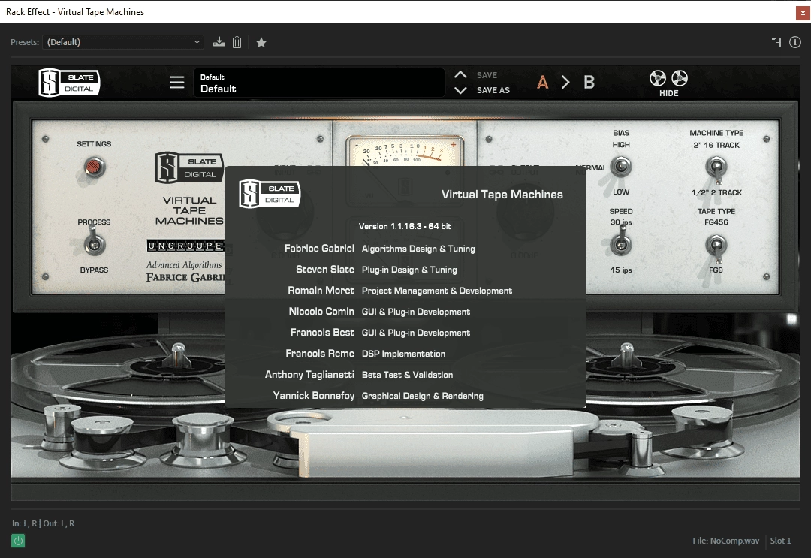Click the Steven Slate credit name
Image resolution: width=811 pixels, height=558 pixels.
[325, 269]
